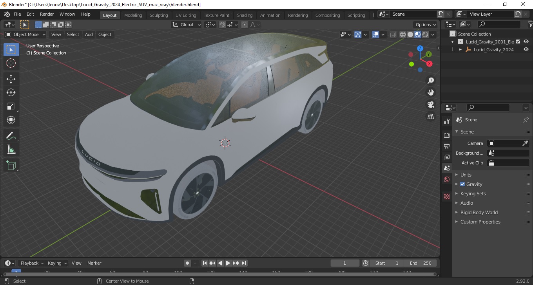Viewport: 533px width, 285px height.
Task: Choose the Move tool
Action: (x=11, y=79)
